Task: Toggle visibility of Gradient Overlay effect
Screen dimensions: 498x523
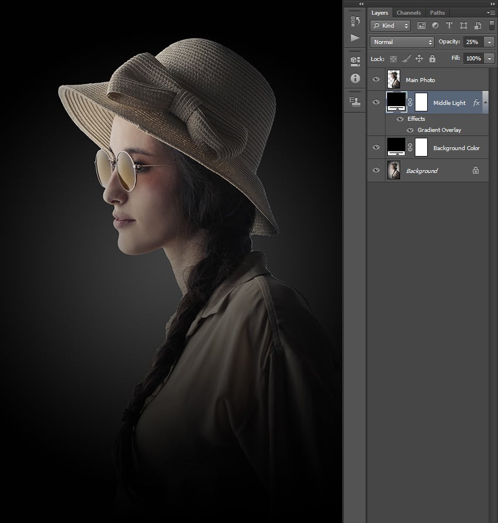Action: tap(410, 130)
